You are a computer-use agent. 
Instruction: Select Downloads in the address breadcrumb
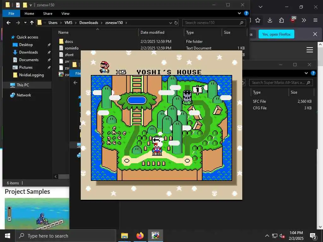pos(89,23)
